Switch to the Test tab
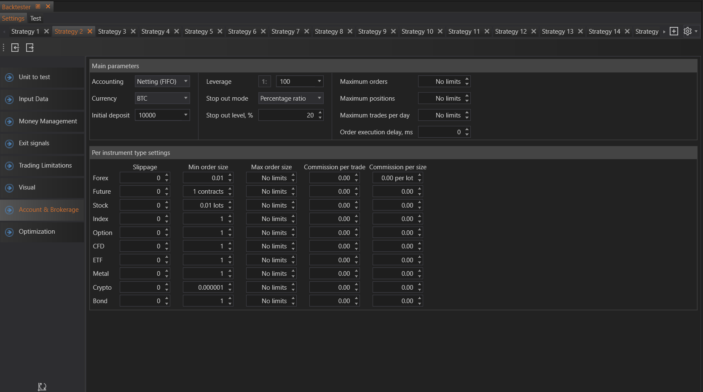Viewport: 703px width, 392px height. [35, 19]
